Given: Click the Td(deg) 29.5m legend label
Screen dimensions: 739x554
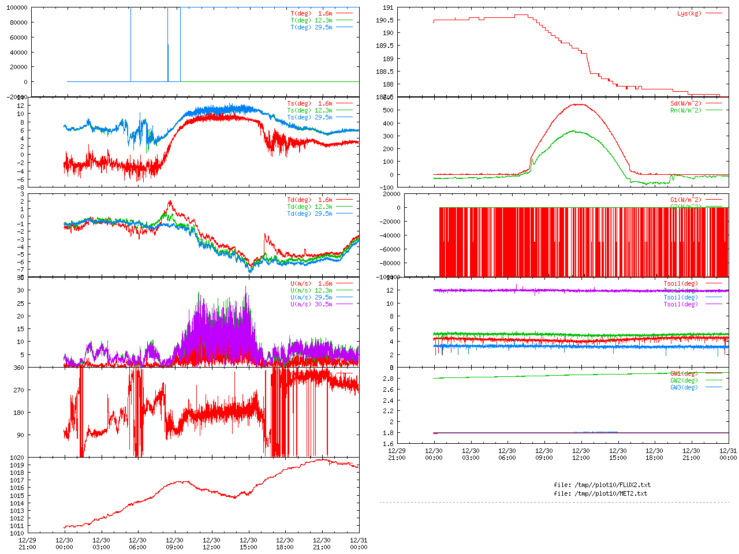Looking at the screenshot, I should 309,214.
